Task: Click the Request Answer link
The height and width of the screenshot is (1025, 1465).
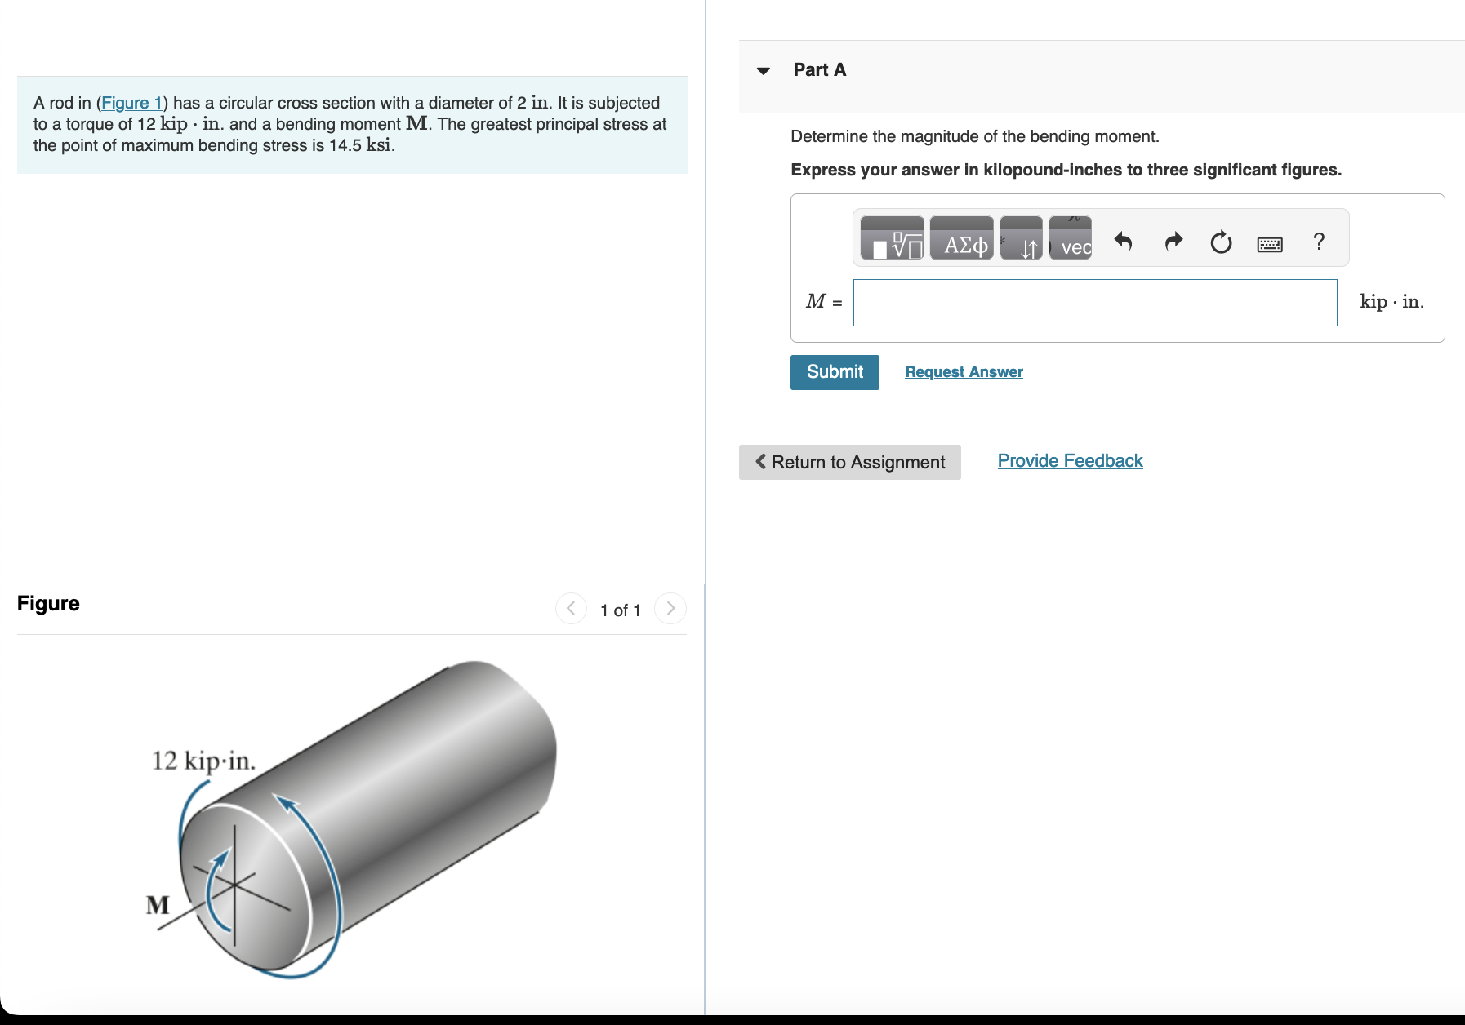Action: (963, 372)
